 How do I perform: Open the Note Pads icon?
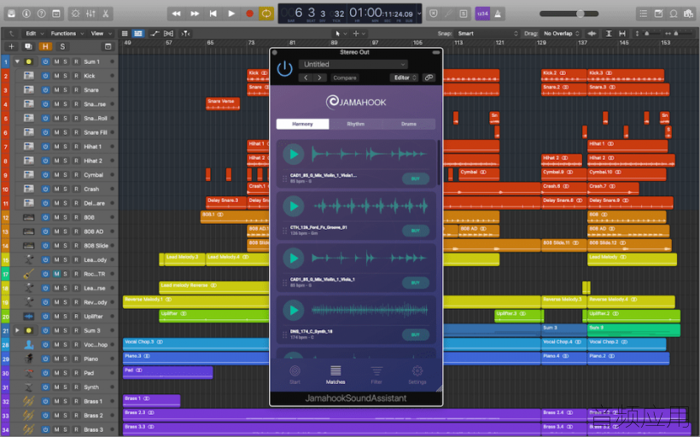[658, 14]
